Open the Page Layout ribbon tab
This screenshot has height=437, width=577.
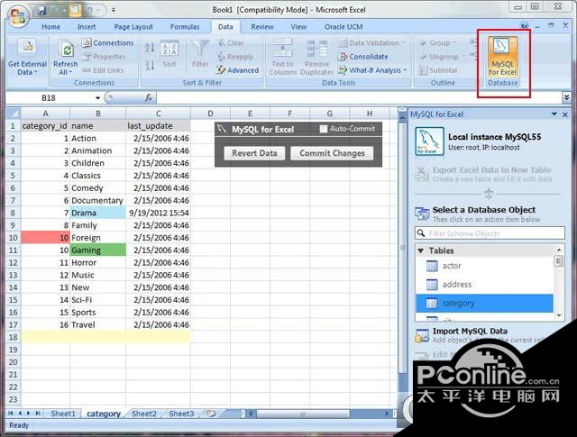click(133, 26)
